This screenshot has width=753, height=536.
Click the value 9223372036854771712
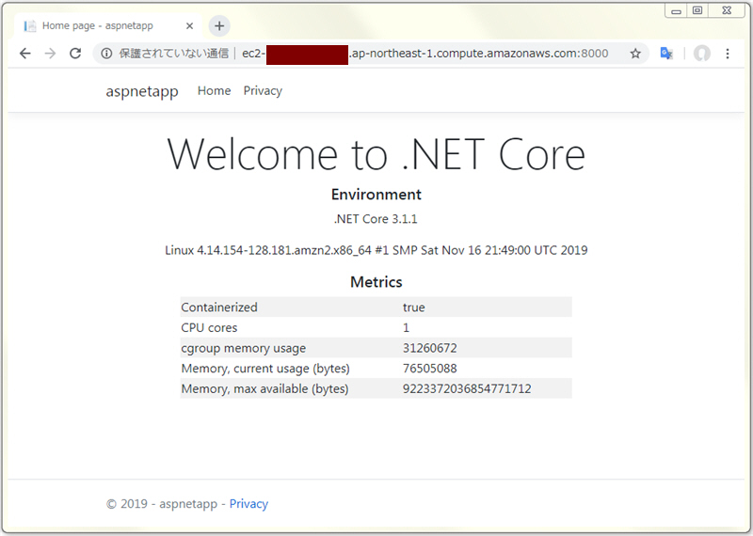pos(467,388)
